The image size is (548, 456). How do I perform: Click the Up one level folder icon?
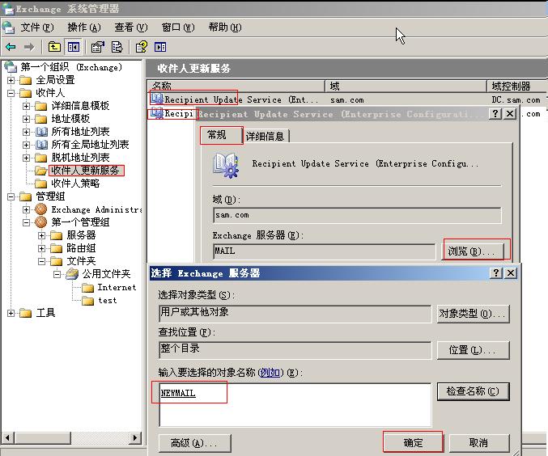[x=54, y=47]
